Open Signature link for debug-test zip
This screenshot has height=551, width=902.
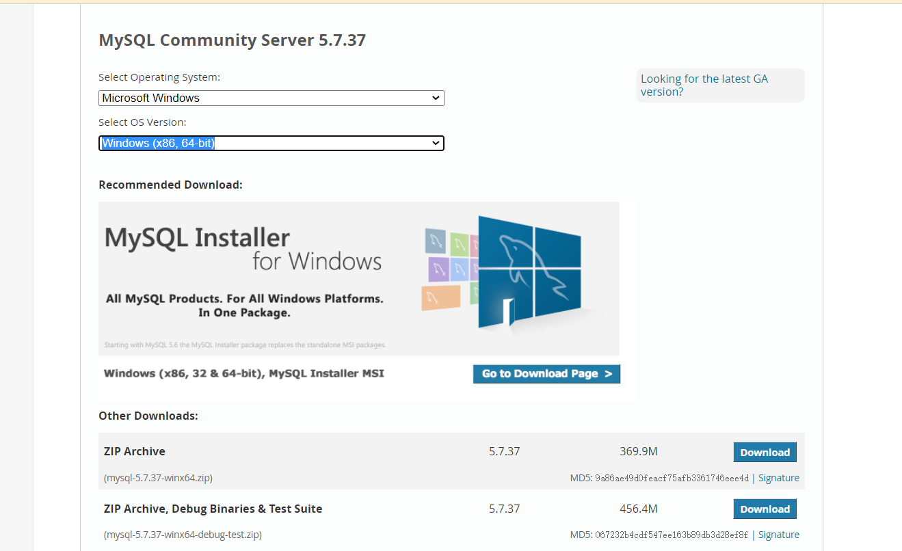click(x=778, y=535)
